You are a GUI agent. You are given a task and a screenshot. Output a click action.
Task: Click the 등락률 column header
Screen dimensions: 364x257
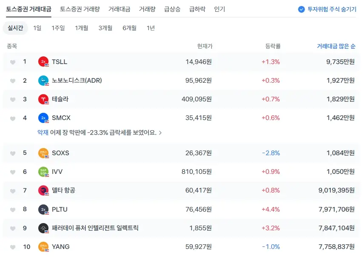point(273,46)
